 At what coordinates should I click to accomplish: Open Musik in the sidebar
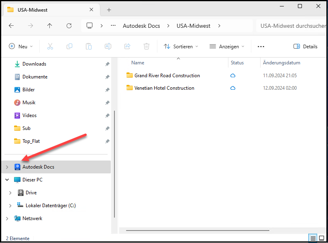29,103
